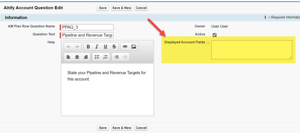
Task: Apply italic formatting in Help editor
Action: [97, 46]
